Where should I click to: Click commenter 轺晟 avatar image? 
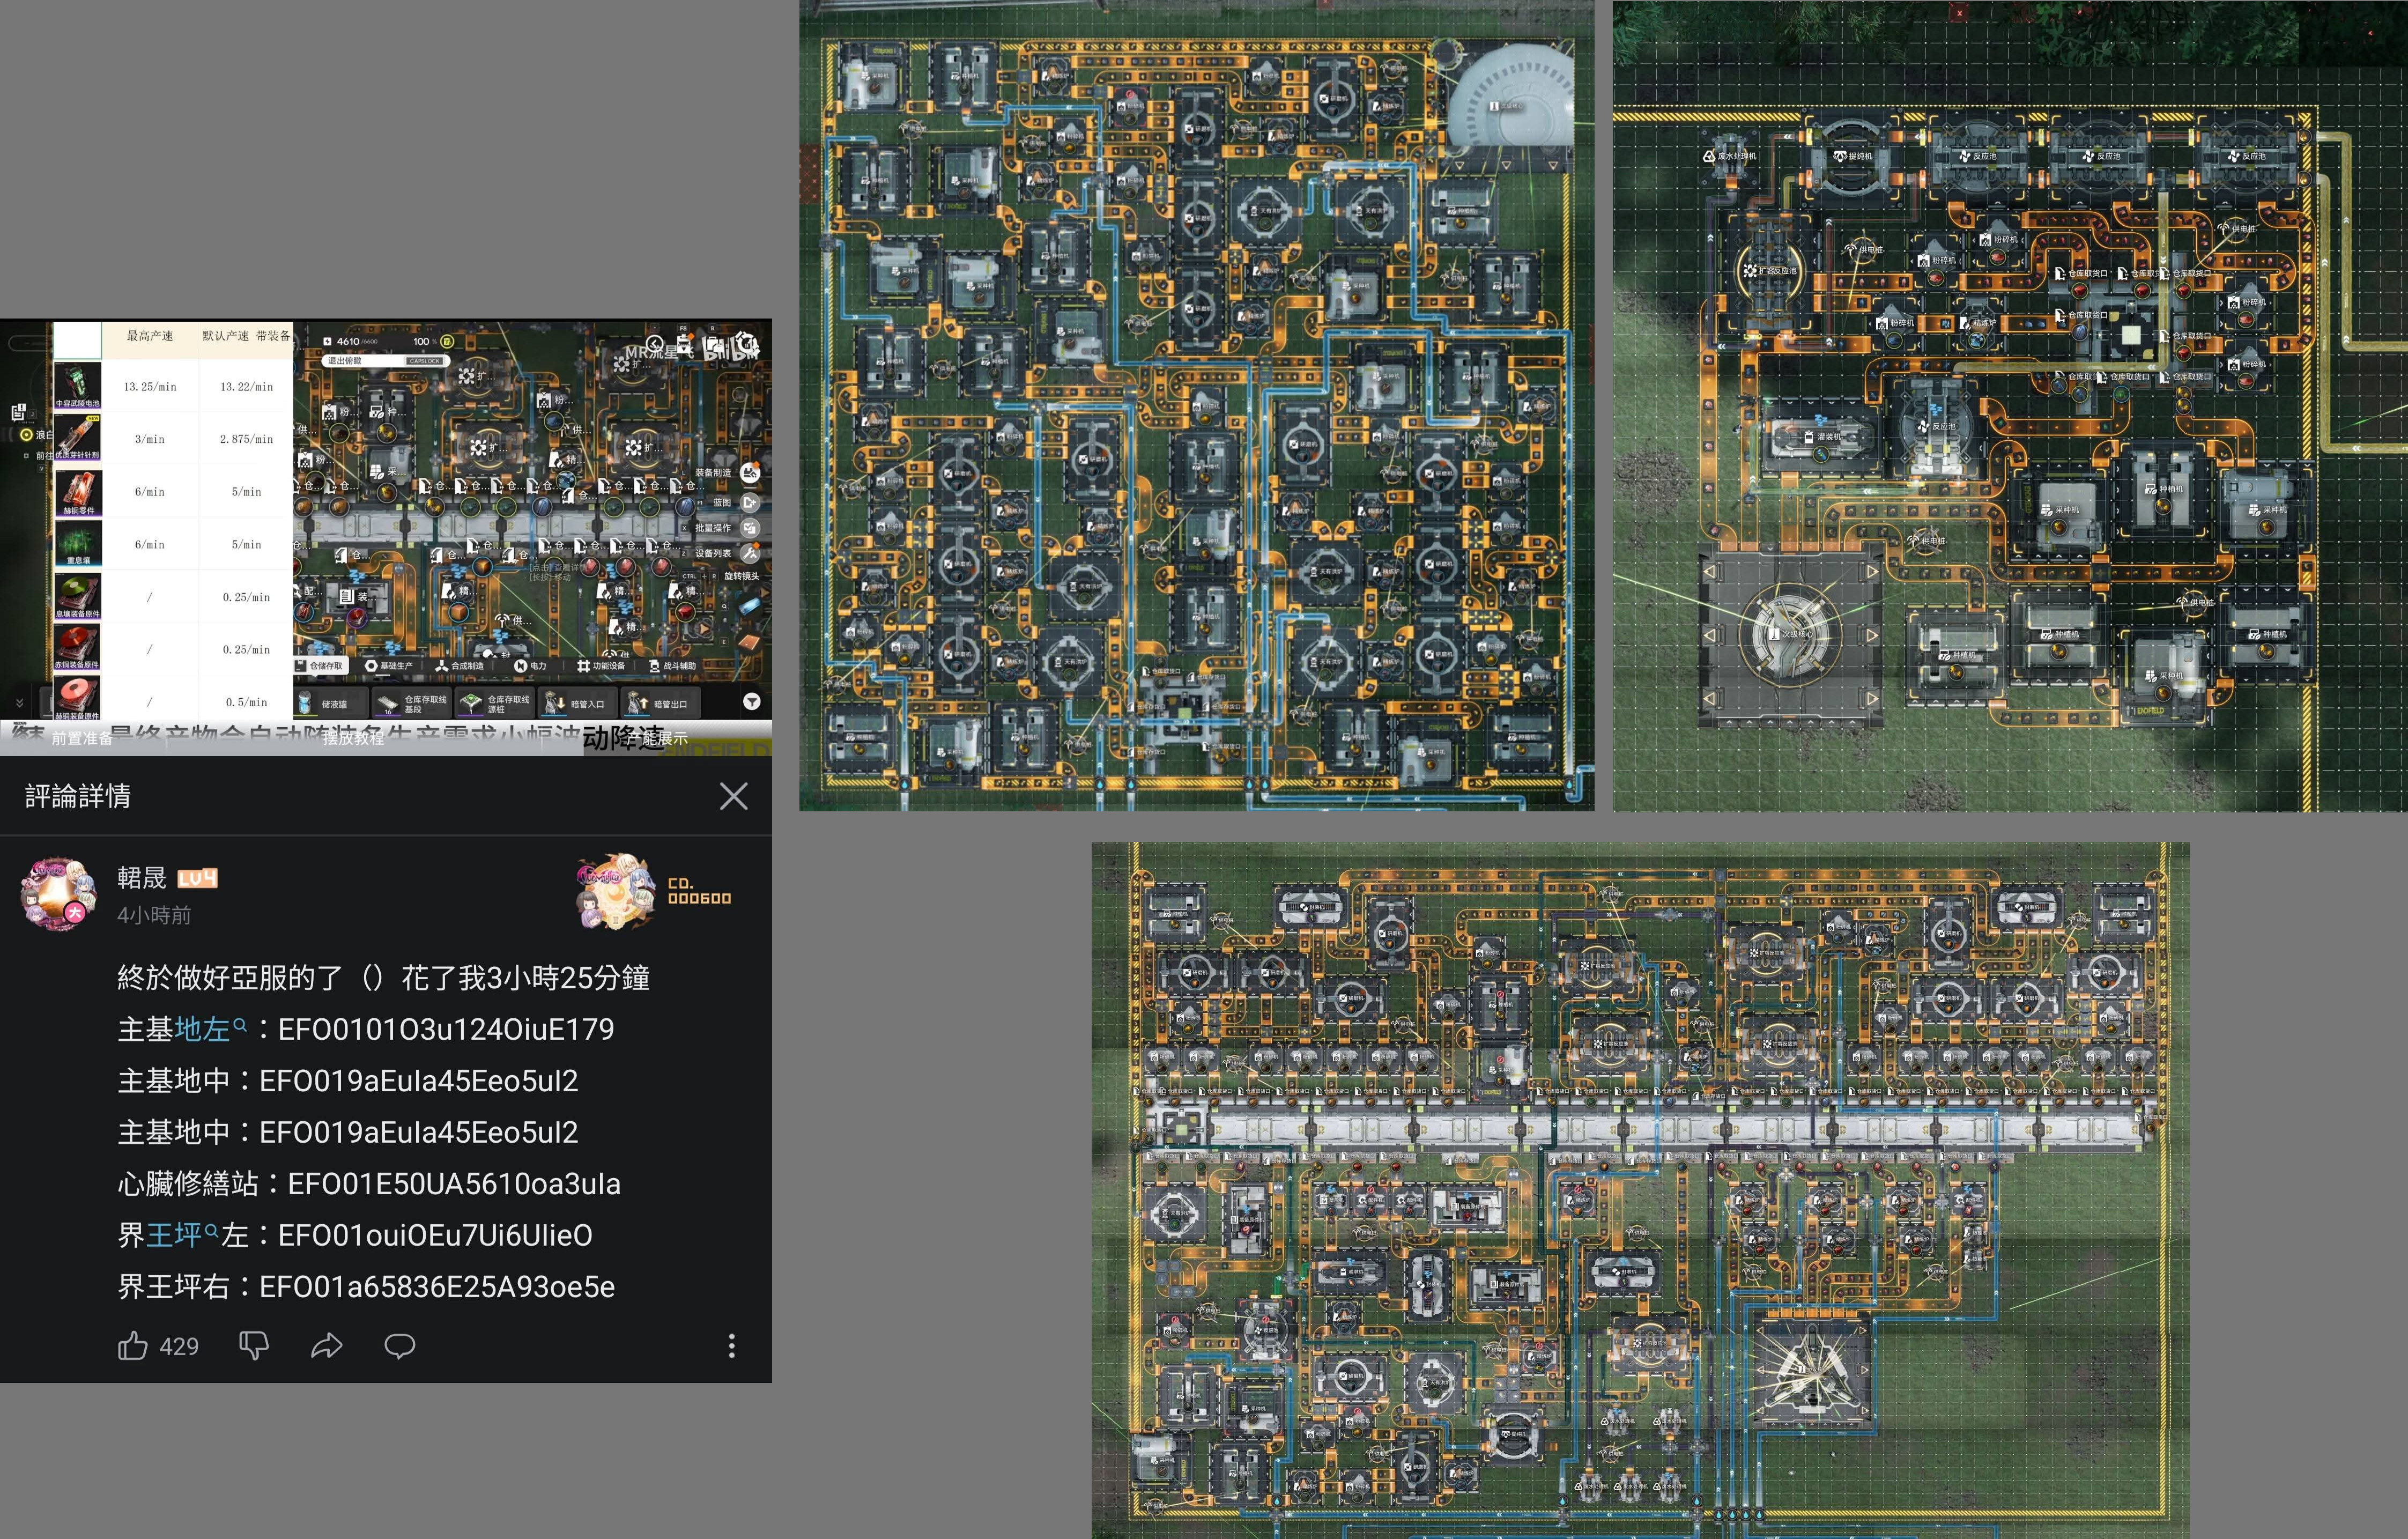pyautogui.click(x=58, y=893)
